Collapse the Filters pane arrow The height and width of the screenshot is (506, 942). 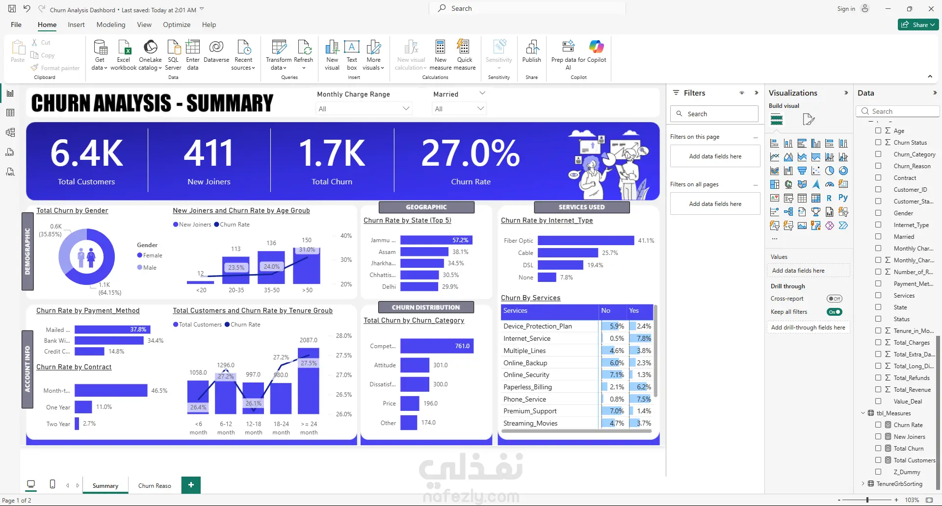click(x=757, y=93)
